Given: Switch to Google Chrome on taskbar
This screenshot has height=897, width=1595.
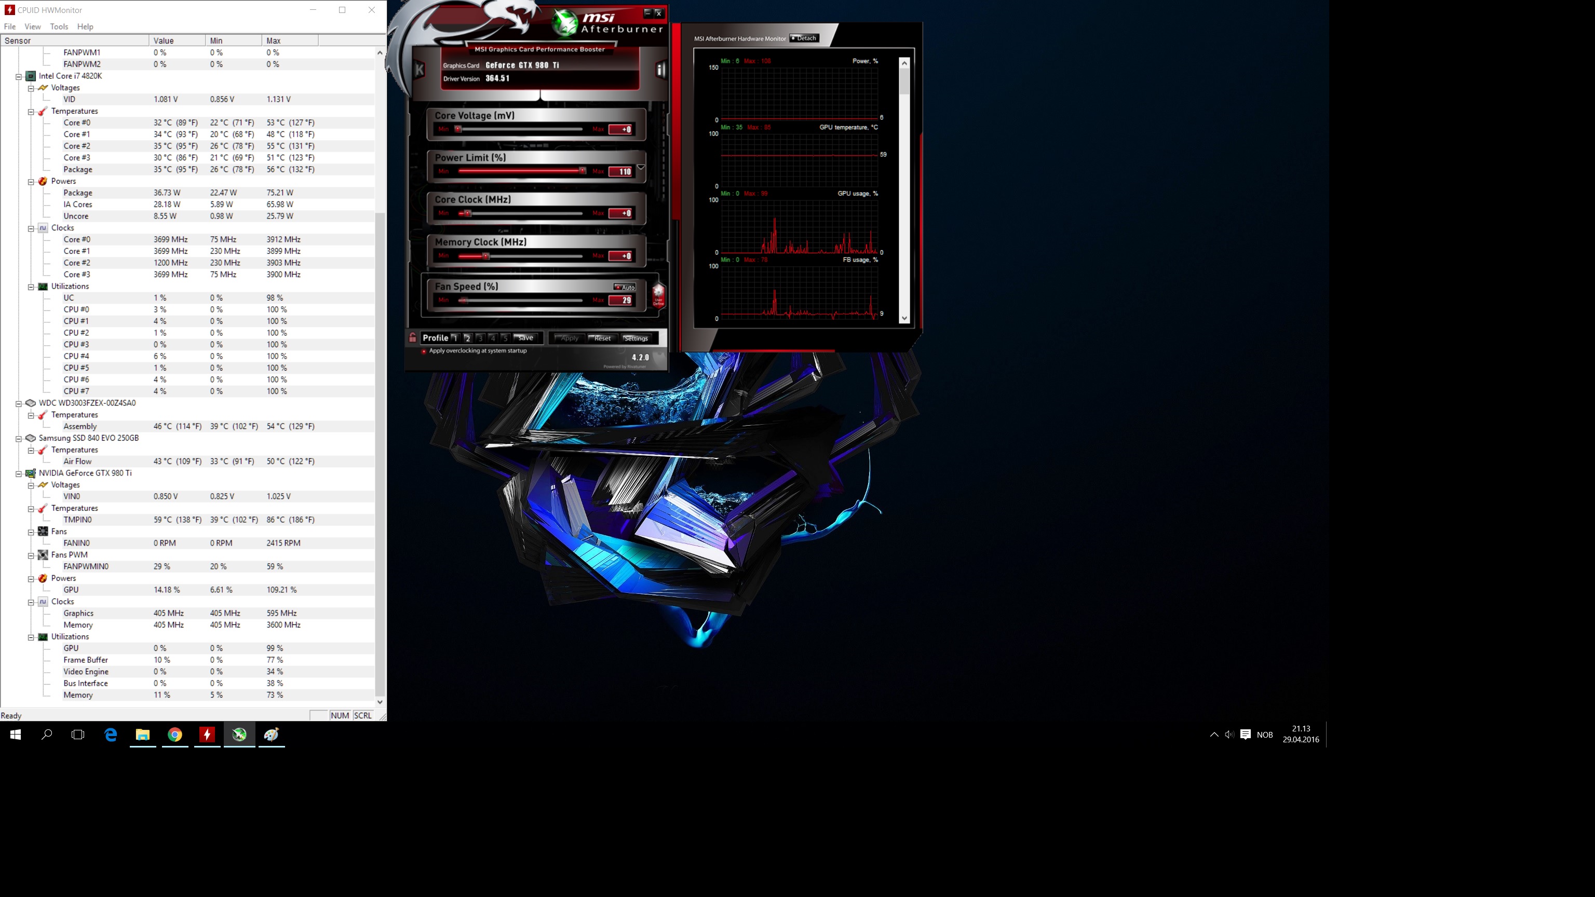Looking at the screenshot, I should (x=175, y=734).
